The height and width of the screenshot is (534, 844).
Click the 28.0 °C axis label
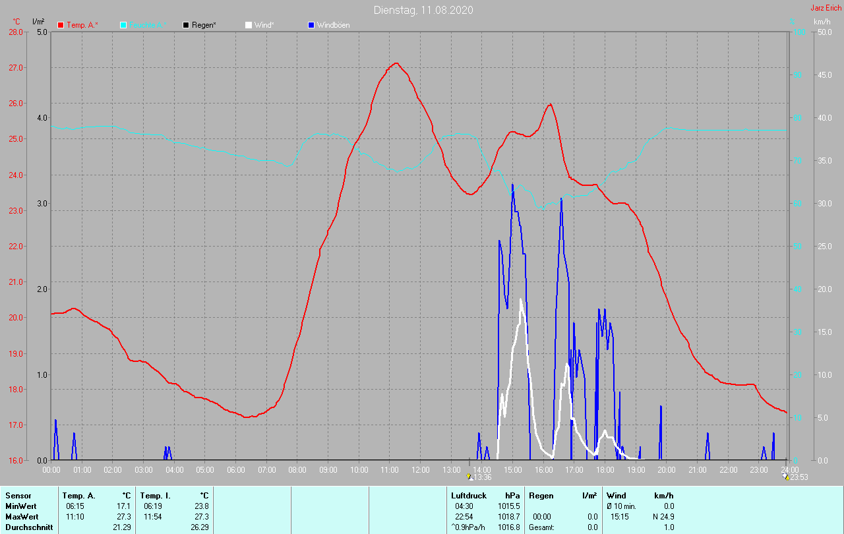[33, 32]
